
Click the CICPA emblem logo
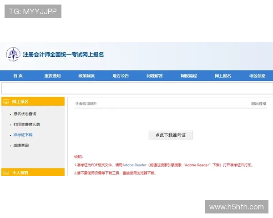13,54
